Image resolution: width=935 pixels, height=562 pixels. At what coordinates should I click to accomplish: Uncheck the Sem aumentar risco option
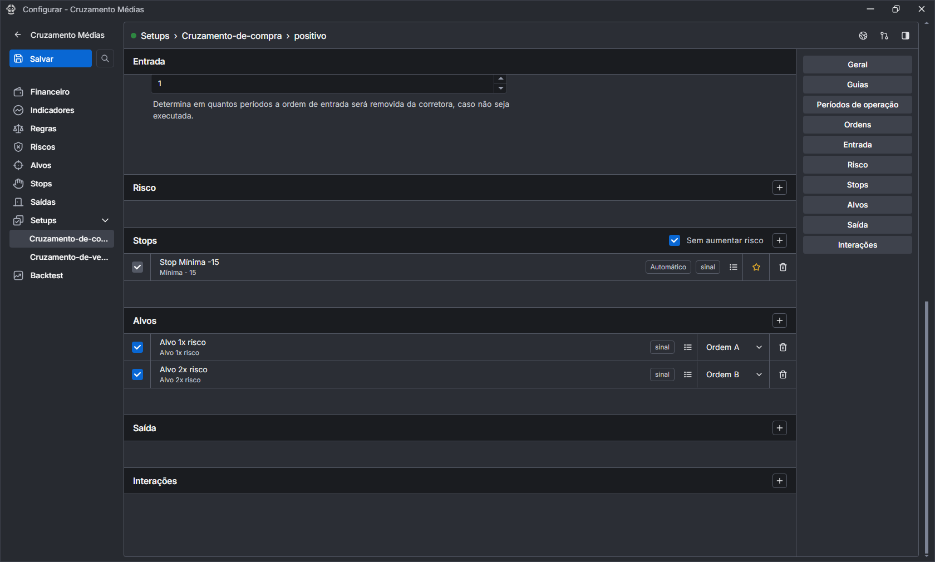[x=675, y=240]
